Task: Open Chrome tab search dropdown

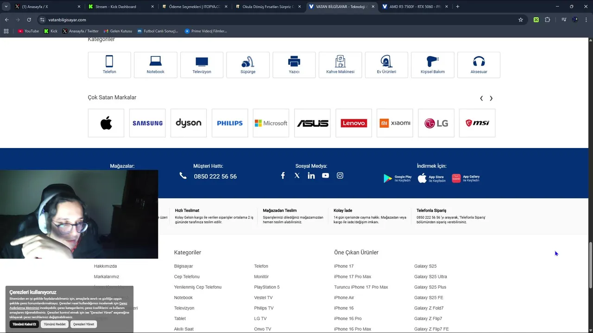Action: click(x=6, y=6)
